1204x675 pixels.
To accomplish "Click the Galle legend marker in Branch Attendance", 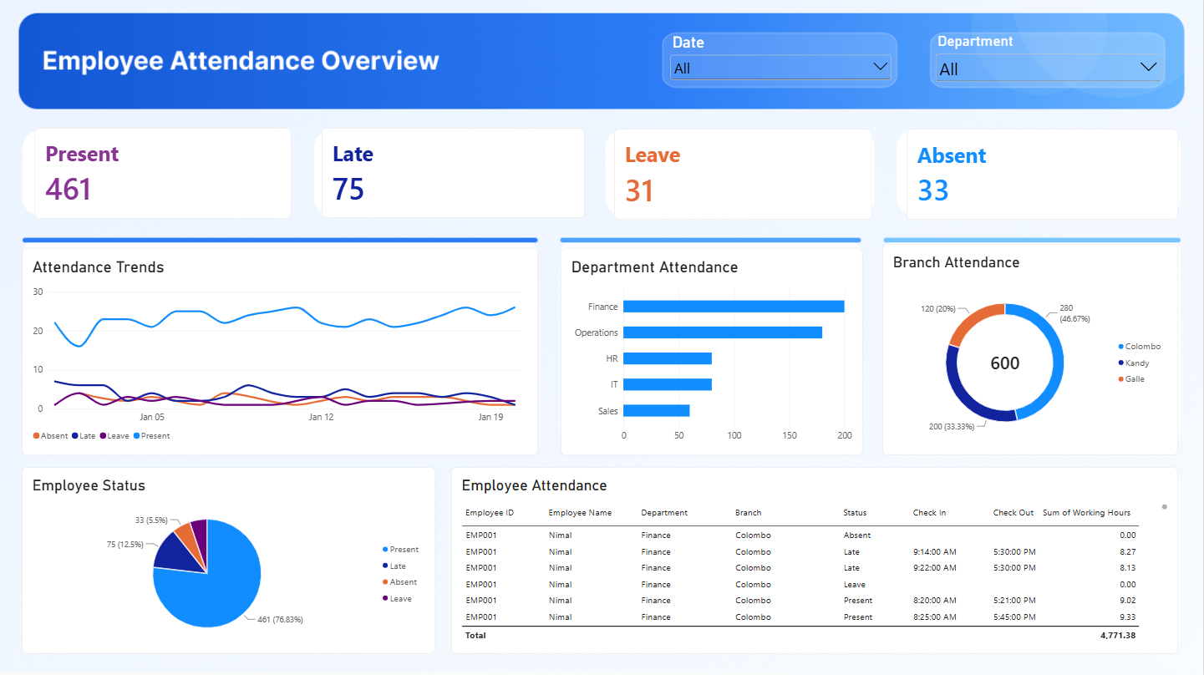I will (1121, 379).
